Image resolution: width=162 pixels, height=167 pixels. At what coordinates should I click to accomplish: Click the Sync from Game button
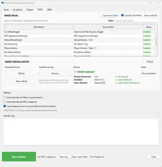tap(110, 16)
